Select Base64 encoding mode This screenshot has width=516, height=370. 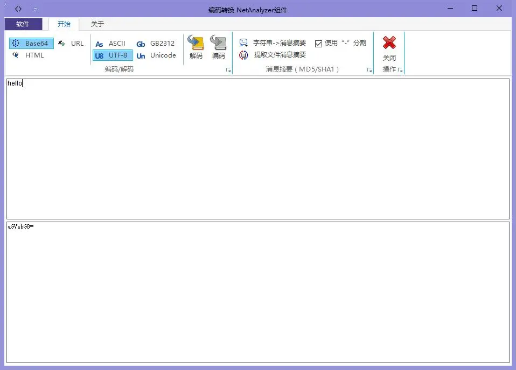31,44
